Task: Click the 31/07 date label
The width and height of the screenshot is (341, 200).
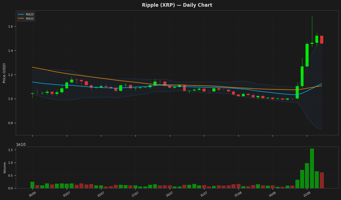Action: 204,194
